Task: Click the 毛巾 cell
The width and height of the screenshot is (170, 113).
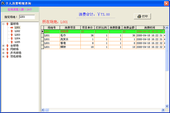Action: pos(70,36)
